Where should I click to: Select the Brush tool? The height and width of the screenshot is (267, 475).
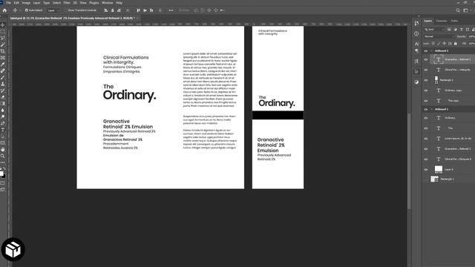3,77
